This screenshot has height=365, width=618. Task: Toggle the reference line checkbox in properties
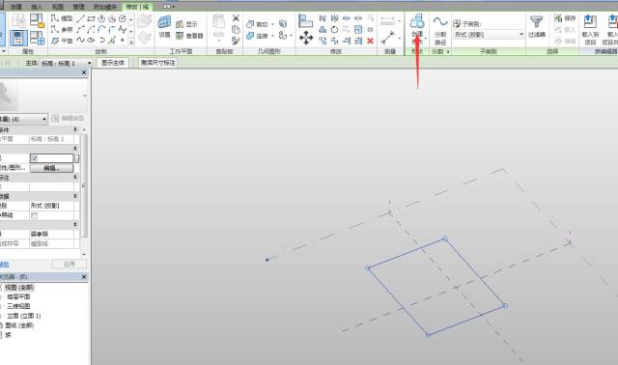35,215
